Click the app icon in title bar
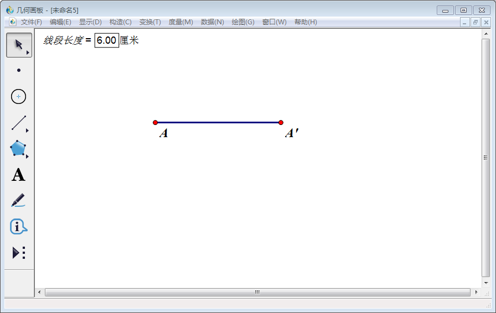Screen dimensions: 496x313 coord(10,10)
